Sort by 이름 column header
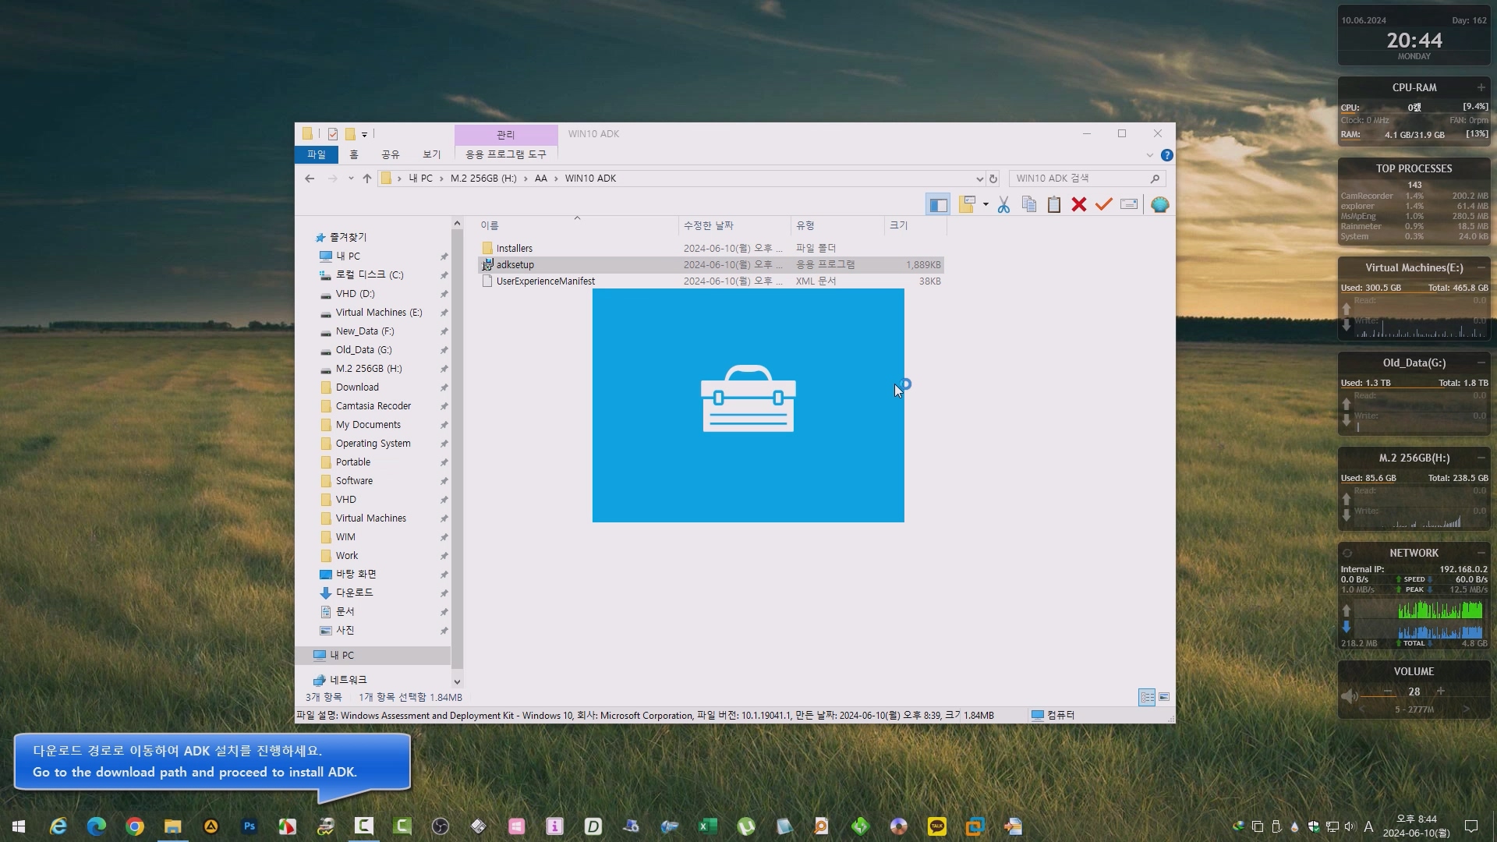 pos(578,225)
